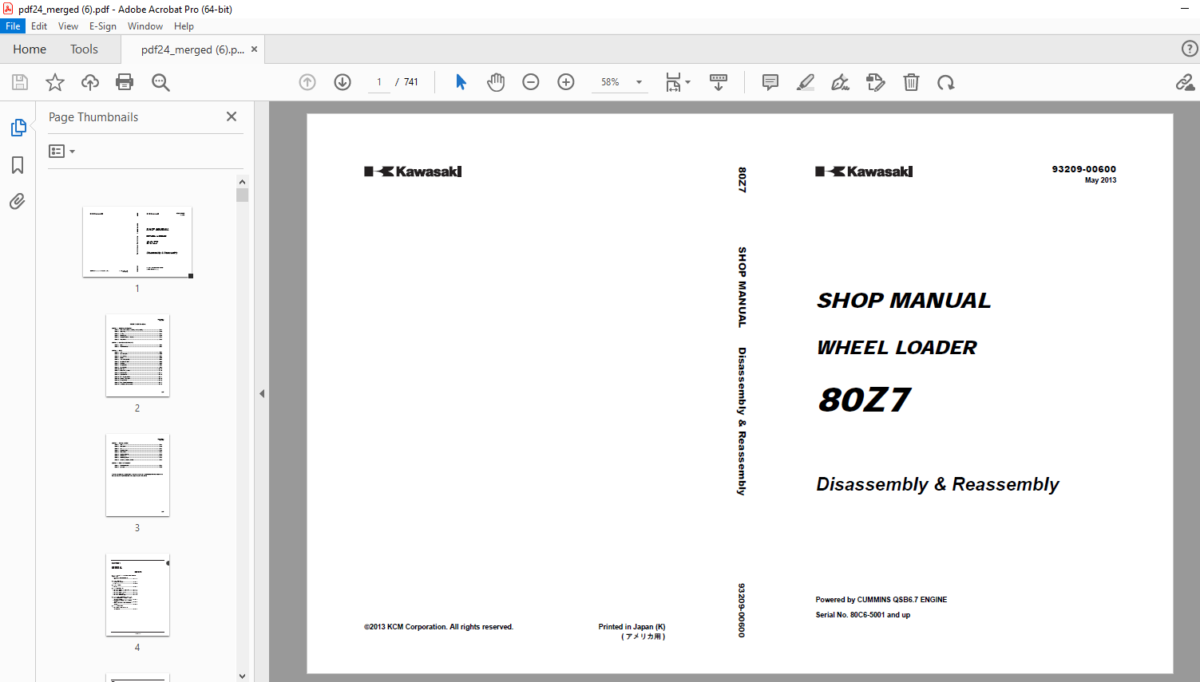Minimize the Acrobat window
Image resolution: width=1200 pixels, height=682 pixels.
1184,9
